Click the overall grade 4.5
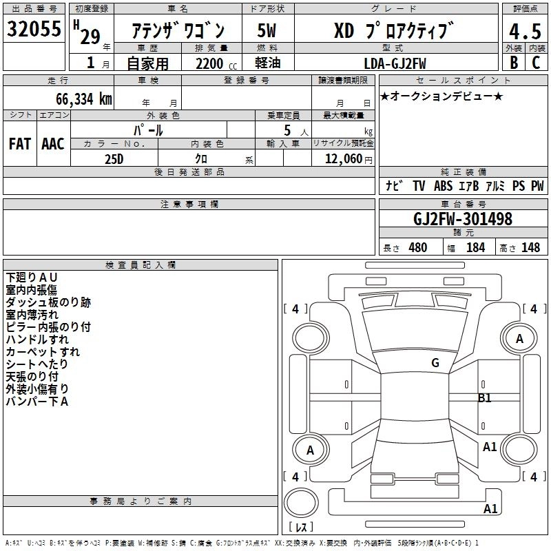 (x=525, y=31)
